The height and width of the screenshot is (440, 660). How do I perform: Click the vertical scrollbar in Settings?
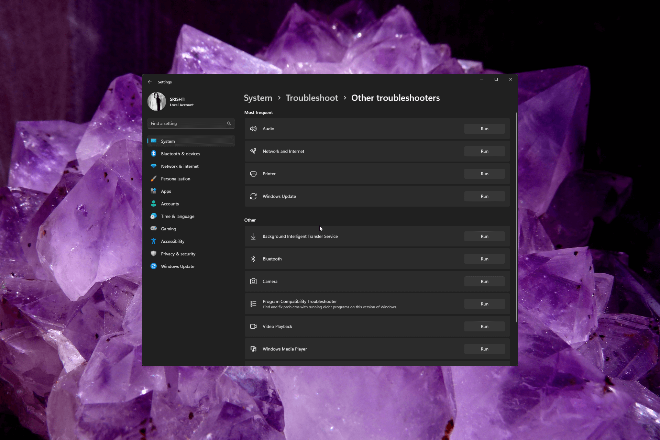(516, 217)
